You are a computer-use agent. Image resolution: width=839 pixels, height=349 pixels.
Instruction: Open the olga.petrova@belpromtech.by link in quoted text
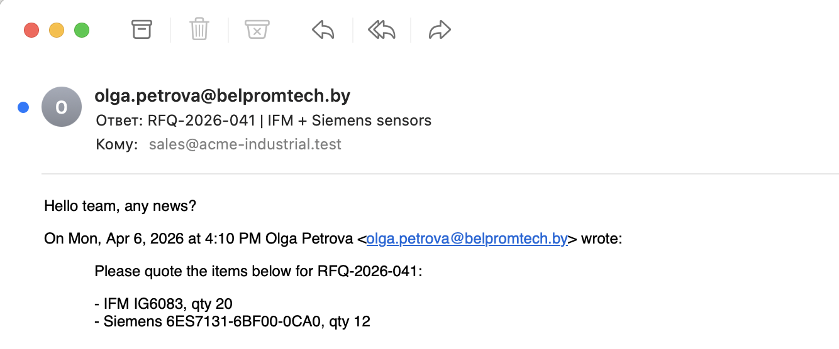(x=467, y=239)
